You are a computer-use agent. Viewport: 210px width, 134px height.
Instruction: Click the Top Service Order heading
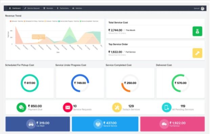pyautogui.click(x=118, y=44)
